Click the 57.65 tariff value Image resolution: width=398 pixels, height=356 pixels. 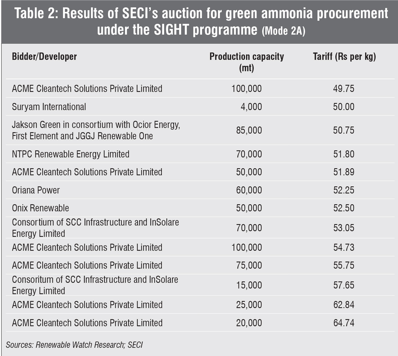tap(344, 285)
